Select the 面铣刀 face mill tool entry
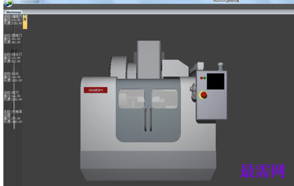 pos(13,39)
